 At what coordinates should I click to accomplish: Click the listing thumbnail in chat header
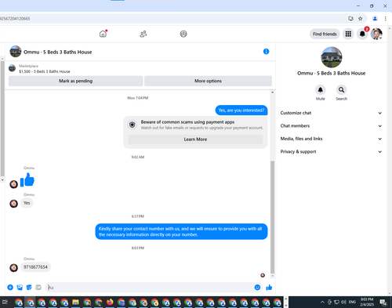(16, 52)
